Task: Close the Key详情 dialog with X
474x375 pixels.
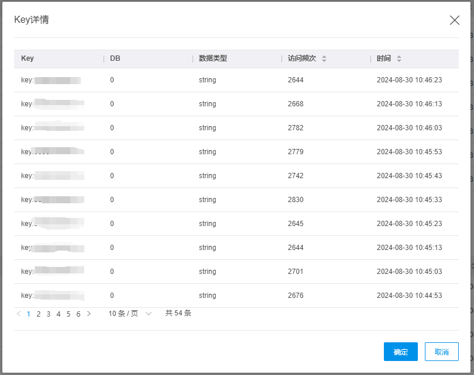Action: (x=455, y=20)
